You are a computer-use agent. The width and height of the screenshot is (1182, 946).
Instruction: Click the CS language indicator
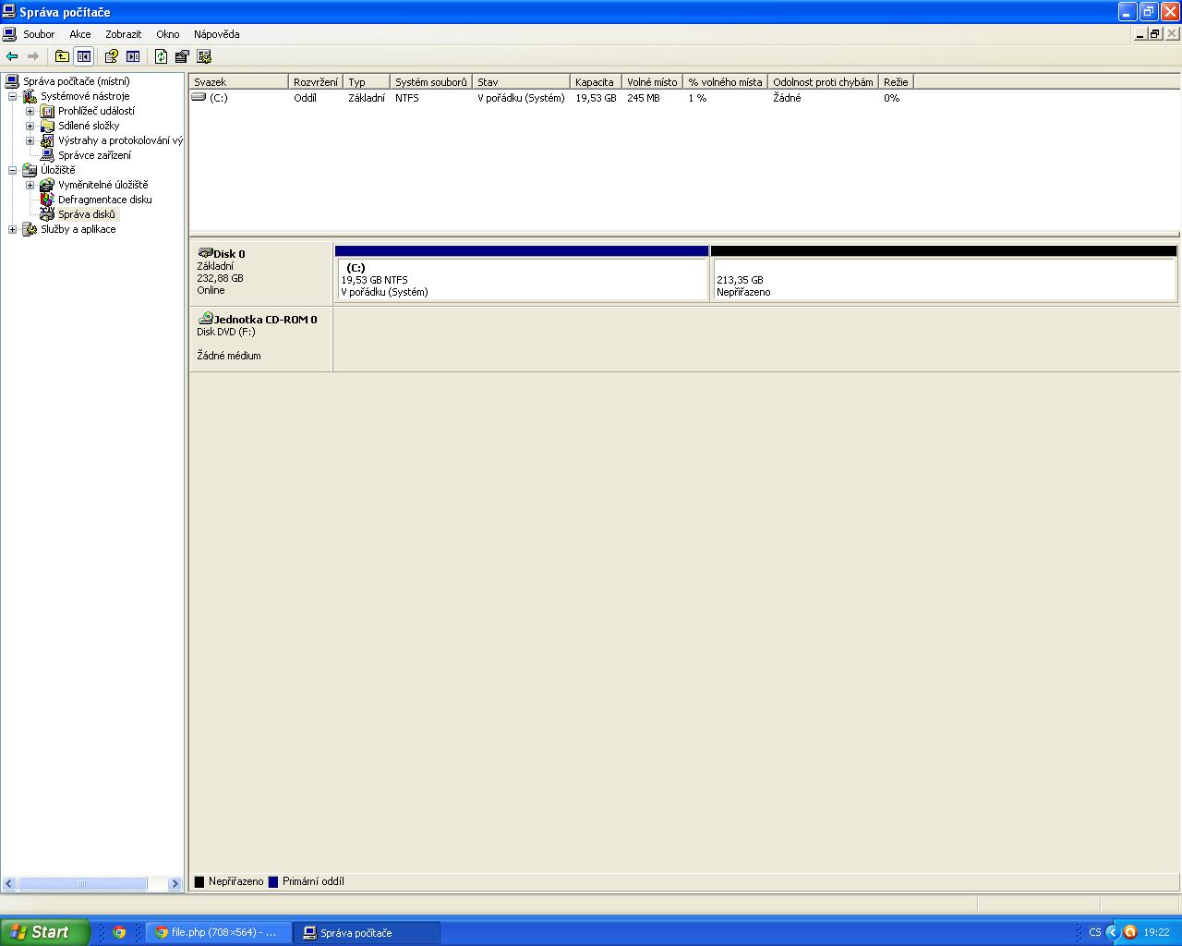1095,932
